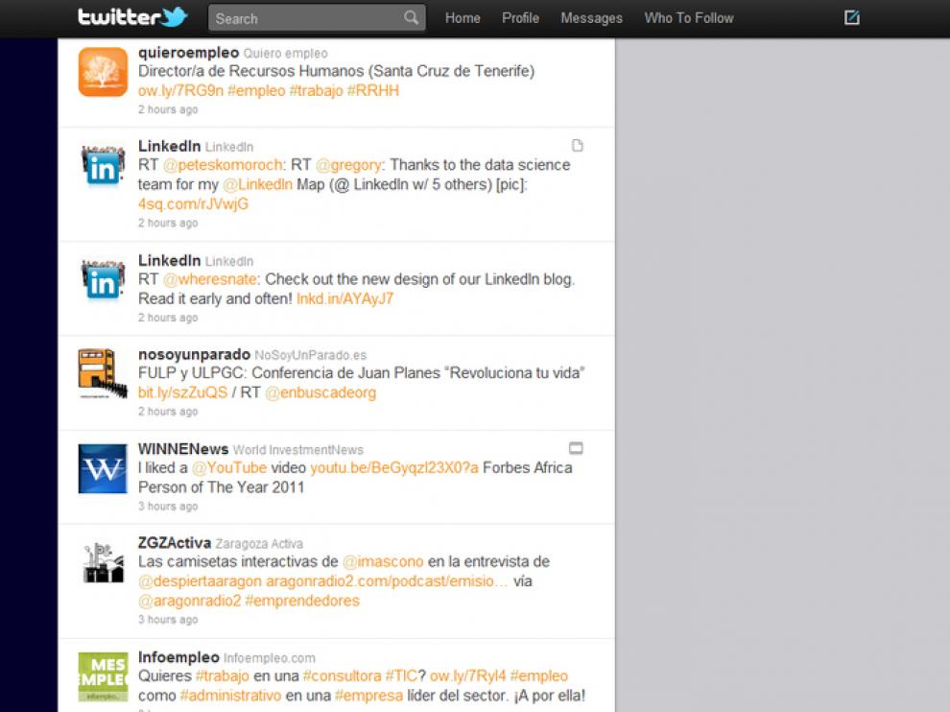Click the #TIC hashtag
This screenshot has width=950, height=712.
(x=401, y=676)
